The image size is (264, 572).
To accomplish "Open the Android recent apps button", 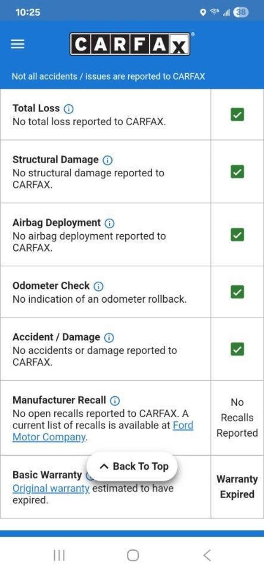I will pyautogui.click(x=59, y=556).
